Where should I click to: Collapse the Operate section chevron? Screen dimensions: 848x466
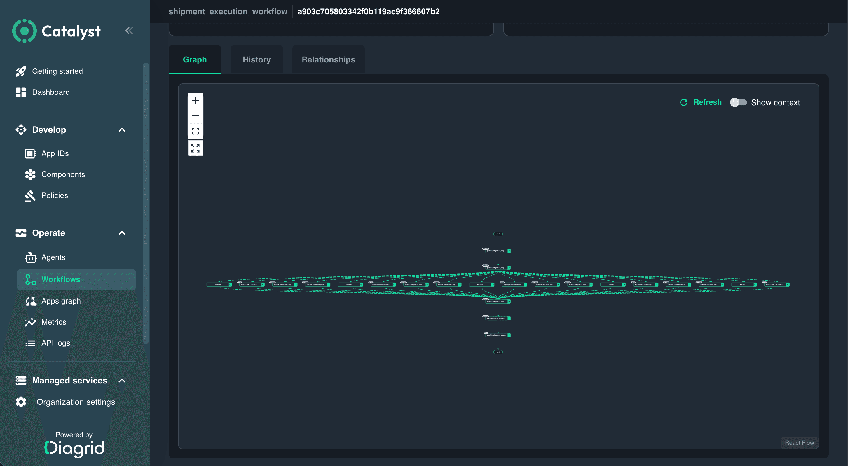[x=122, y=233]
